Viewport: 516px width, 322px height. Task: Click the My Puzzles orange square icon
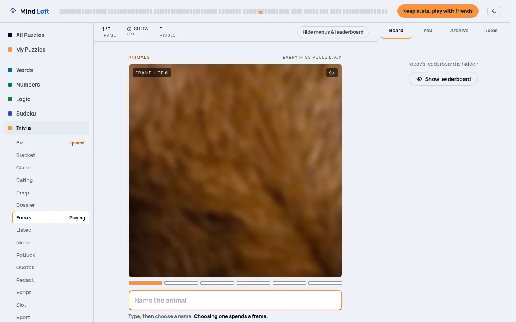pyautogui.click(x=10, y=50)
